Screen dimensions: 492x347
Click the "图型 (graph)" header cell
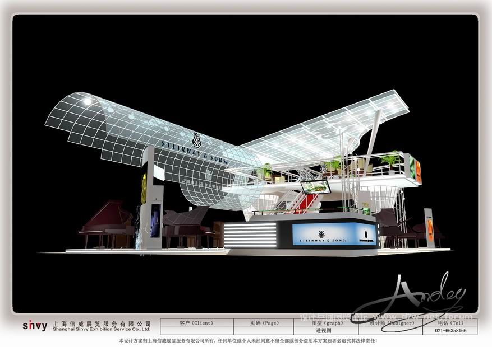[x=326, y=323]
